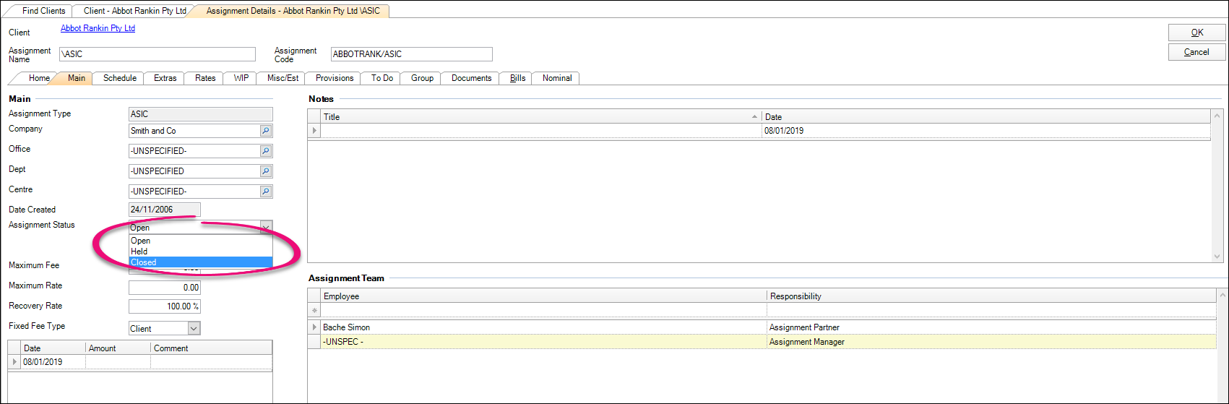Choose Held from the status dropdown
This screenshot has height=404, width=1229.
pos(200,252)
